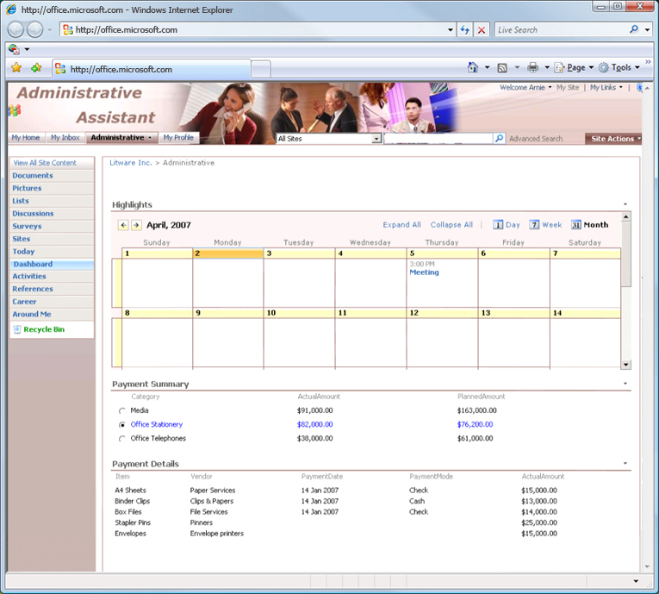Click the Print icon in toolbar

[532, 67]
